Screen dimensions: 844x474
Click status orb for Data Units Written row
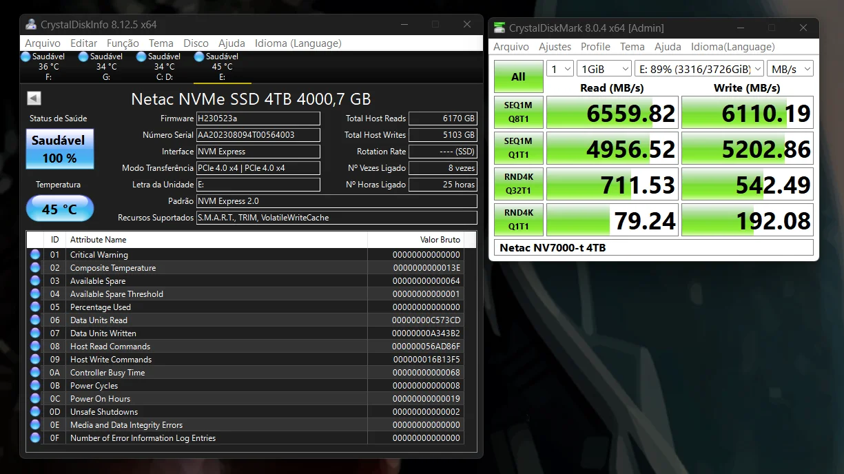click(35, 333)
